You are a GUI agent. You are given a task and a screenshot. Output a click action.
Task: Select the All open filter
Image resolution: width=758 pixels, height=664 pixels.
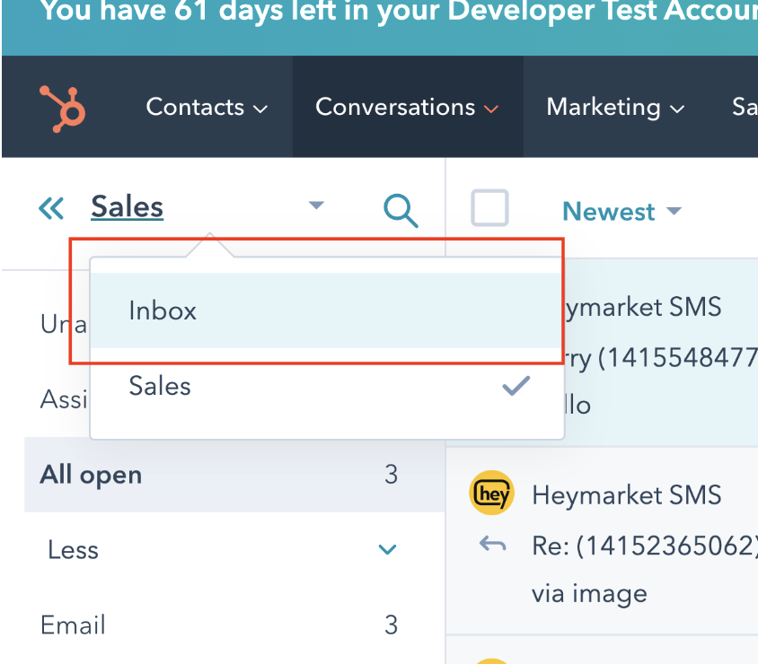[x=234, y=475]
